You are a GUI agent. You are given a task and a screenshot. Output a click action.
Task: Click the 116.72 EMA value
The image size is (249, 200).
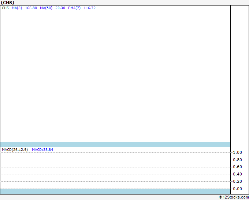tap(90, 8)
